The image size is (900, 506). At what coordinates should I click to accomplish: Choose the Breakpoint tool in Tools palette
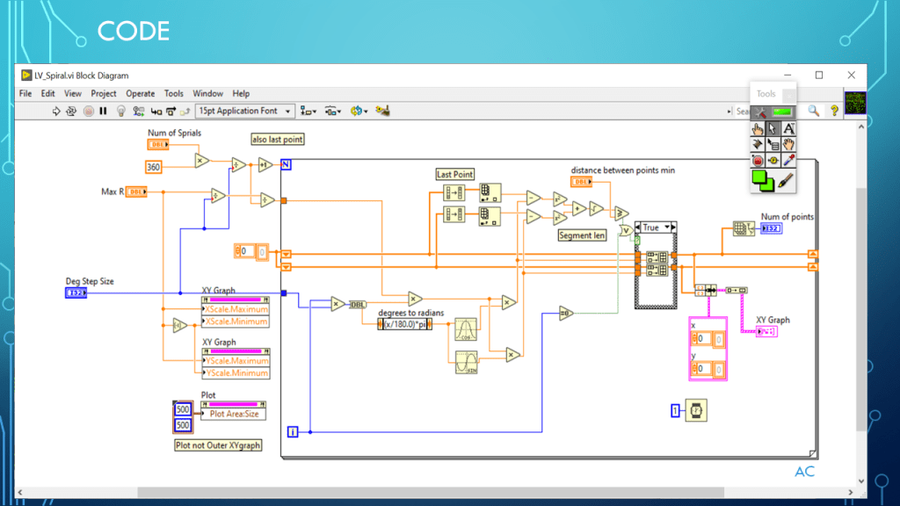point(757,161)
